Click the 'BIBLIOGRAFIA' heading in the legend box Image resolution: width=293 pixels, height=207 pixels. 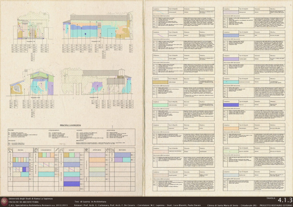80,141
